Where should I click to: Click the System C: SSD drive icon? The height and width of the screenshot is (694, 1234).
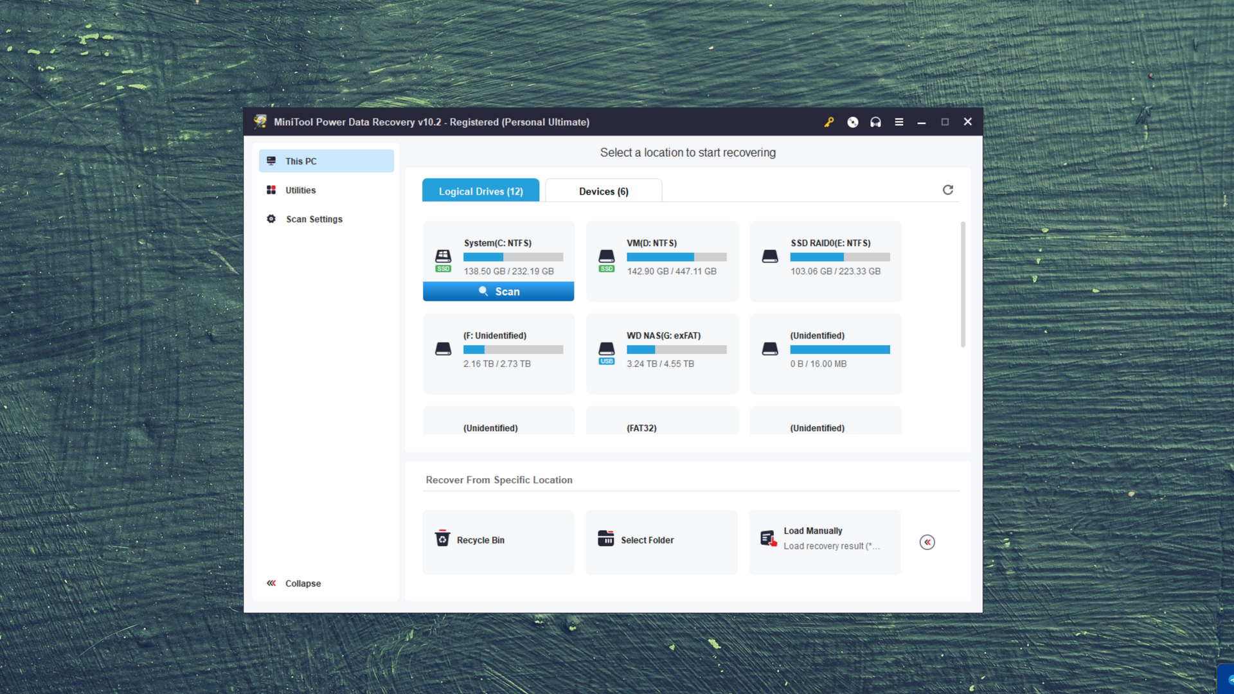(x=443, y=260)
